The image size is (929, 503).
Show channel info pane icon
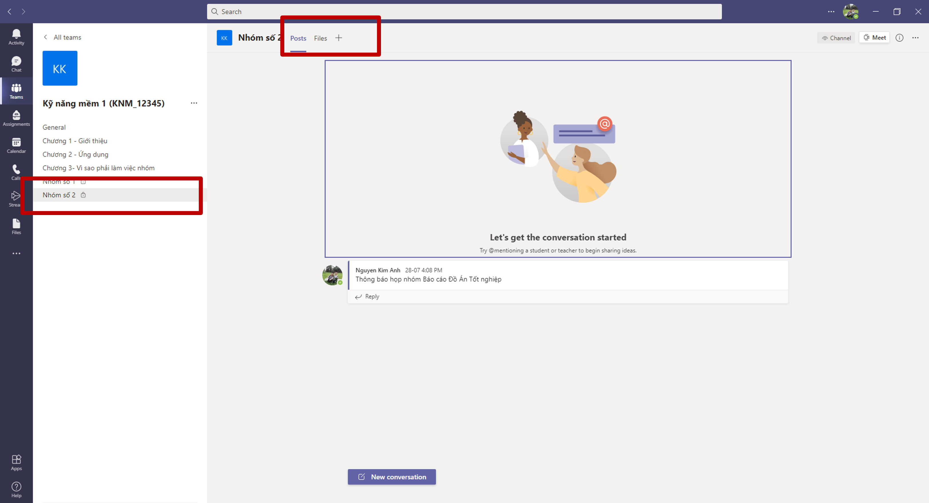(x=900, y=38)
